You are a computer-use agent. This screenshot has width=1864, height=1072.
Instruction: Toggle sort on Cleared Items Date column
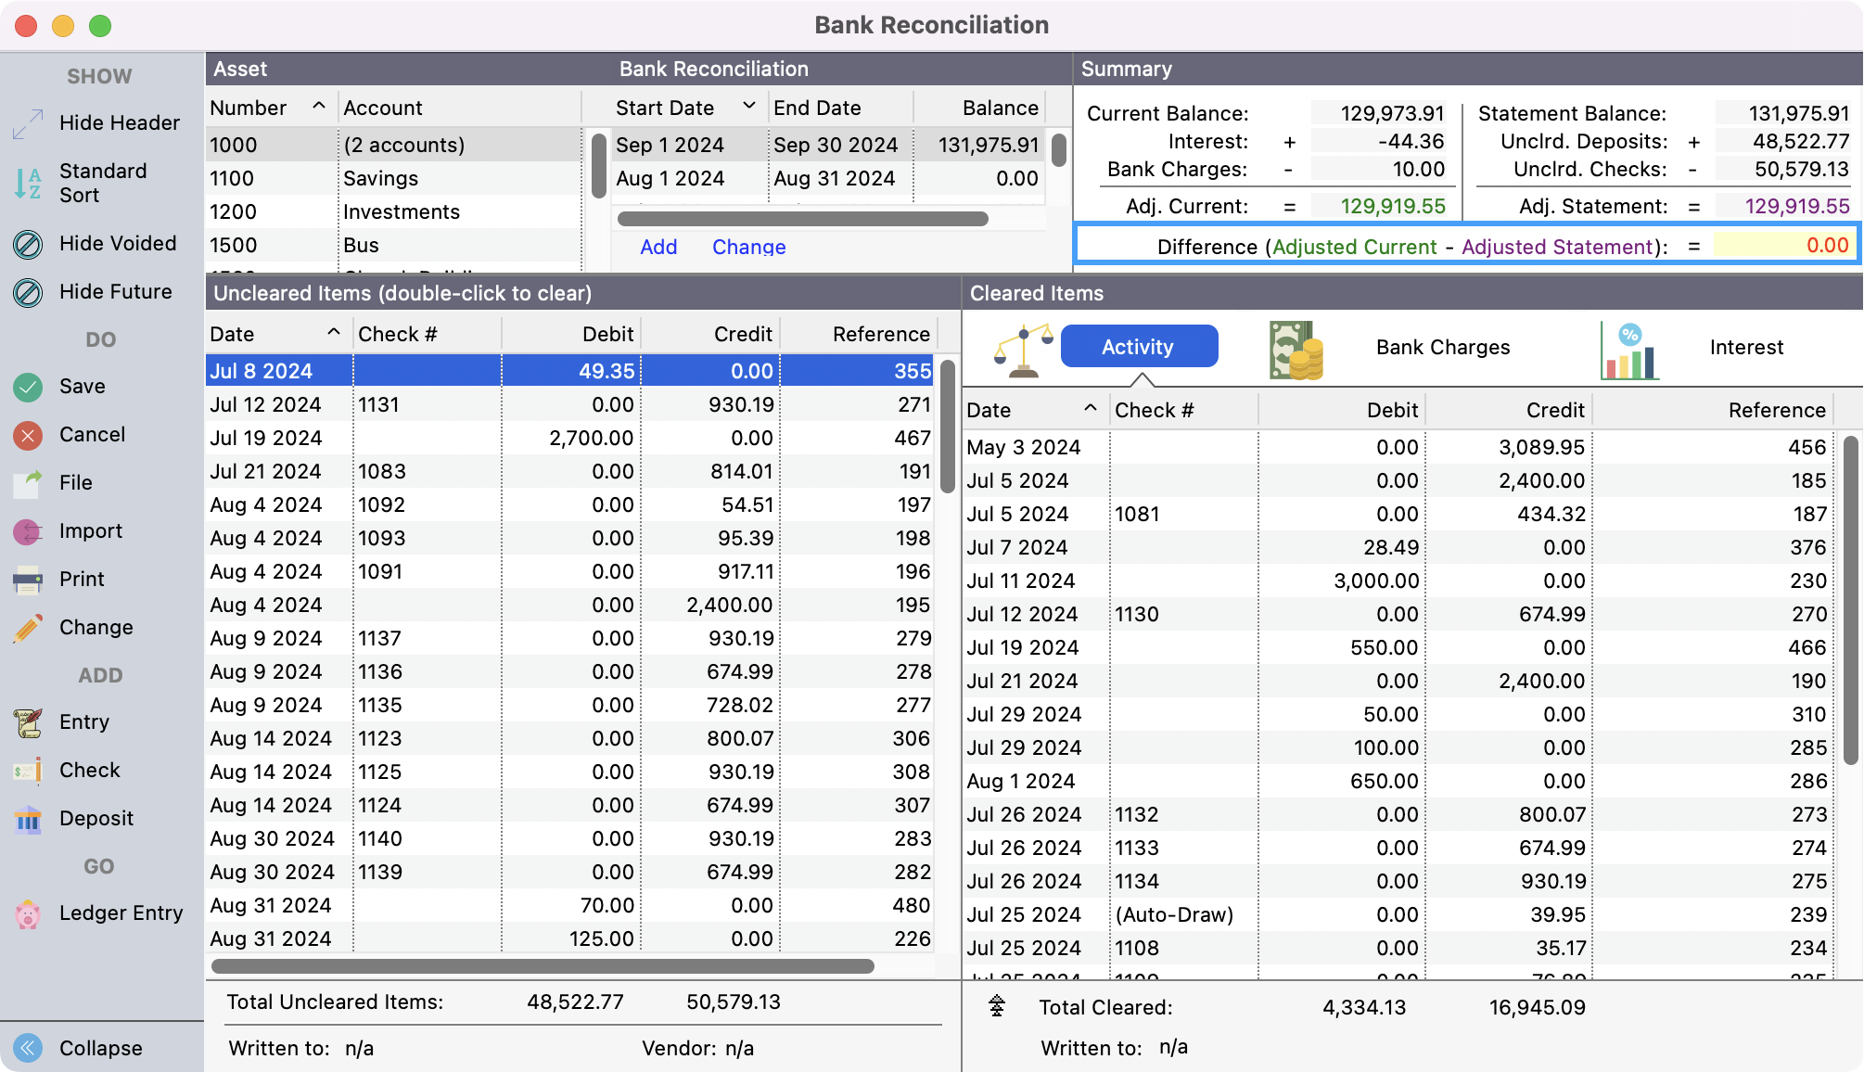[x=1091, y=409]
